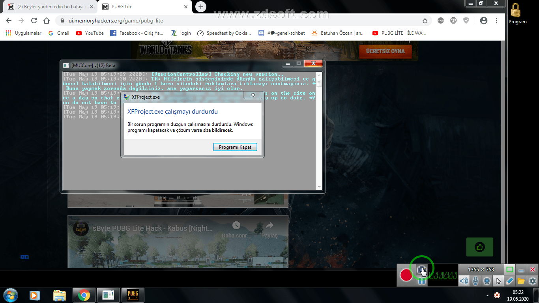Open the sByte PUBG Lite Hack video title
The width and height of the screenshot is (539, 303).
click(153, 228)
